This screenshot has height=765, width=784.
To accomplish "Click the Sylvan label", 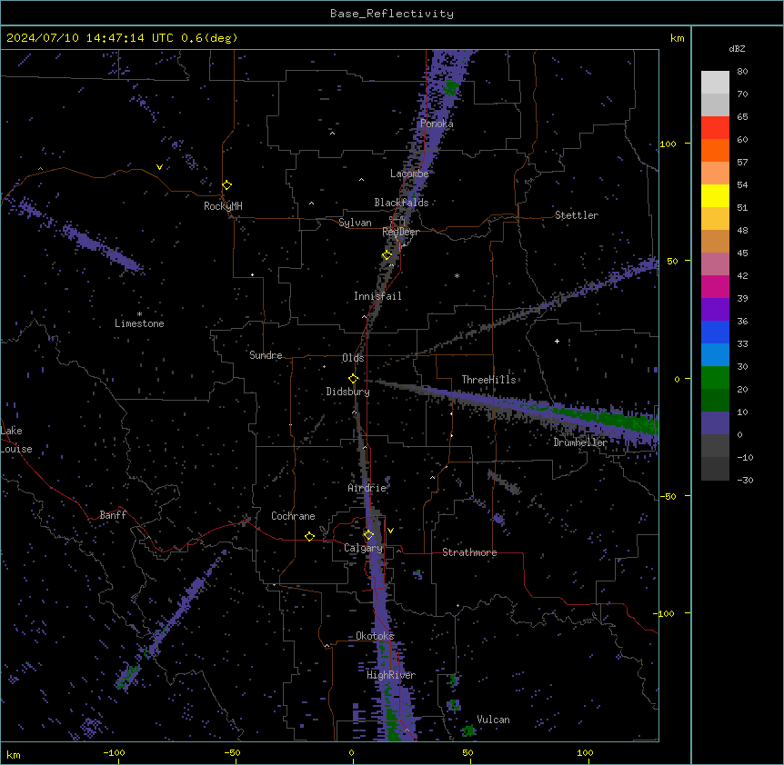I will 355,223.
